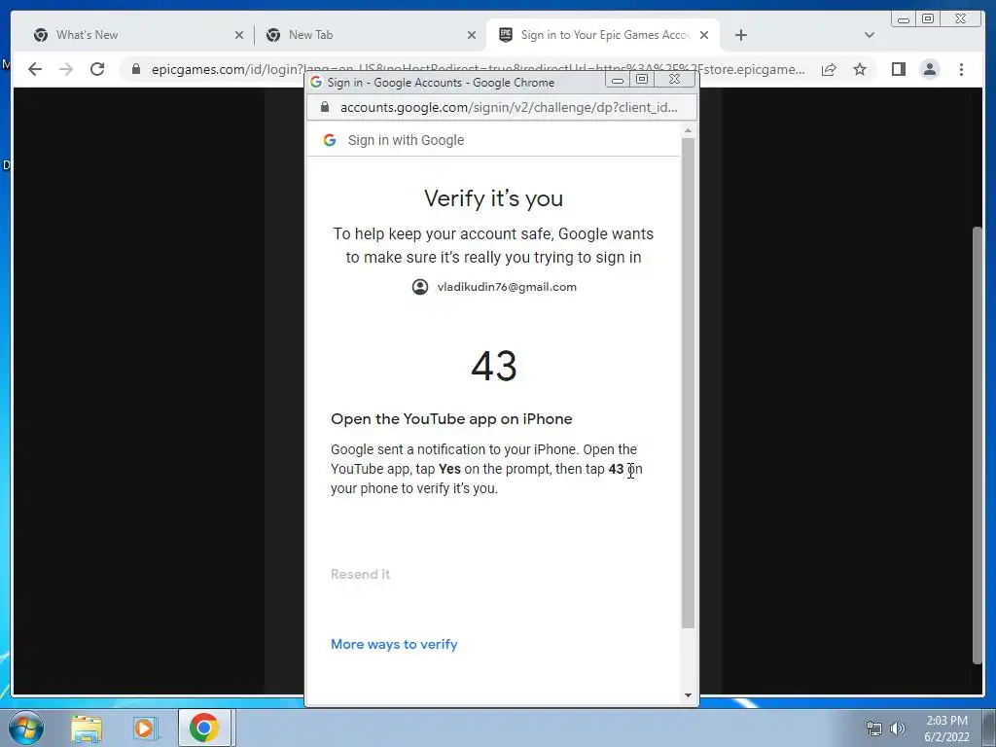
Task: Go back using the browser back arrow
Action: pos(35,69)
